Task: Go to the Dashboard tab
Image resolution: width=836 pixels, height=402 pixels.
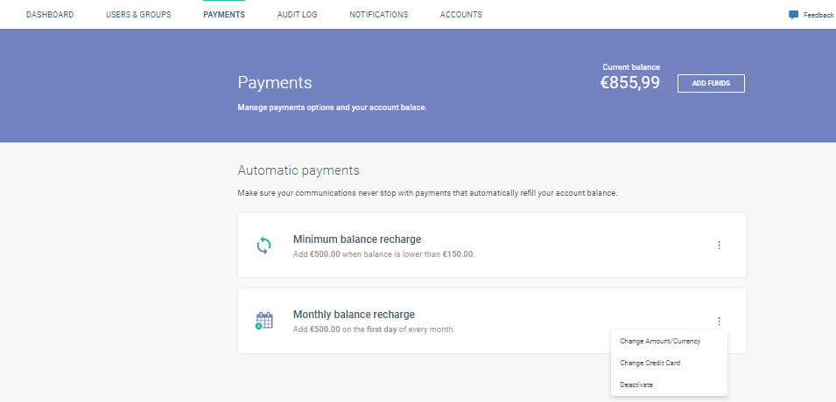Action: 50,15
